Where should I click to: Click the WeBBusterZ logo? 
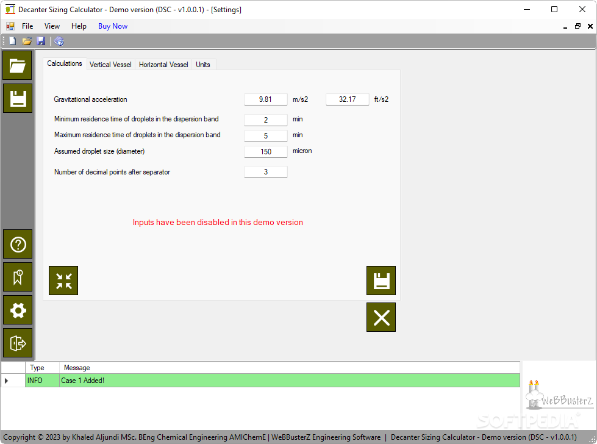[559, 395]
